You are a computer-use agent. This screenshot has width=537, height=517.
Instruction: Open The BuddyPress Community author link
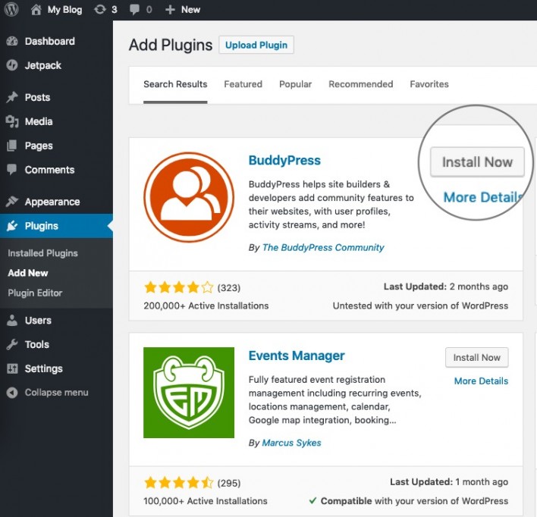pyautogui.click(x=323, y=248)
